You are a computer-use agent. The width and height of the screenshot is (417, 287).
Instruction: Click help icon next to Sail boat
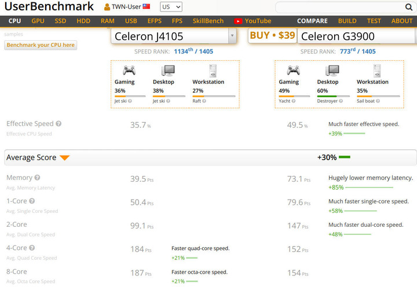378,101
